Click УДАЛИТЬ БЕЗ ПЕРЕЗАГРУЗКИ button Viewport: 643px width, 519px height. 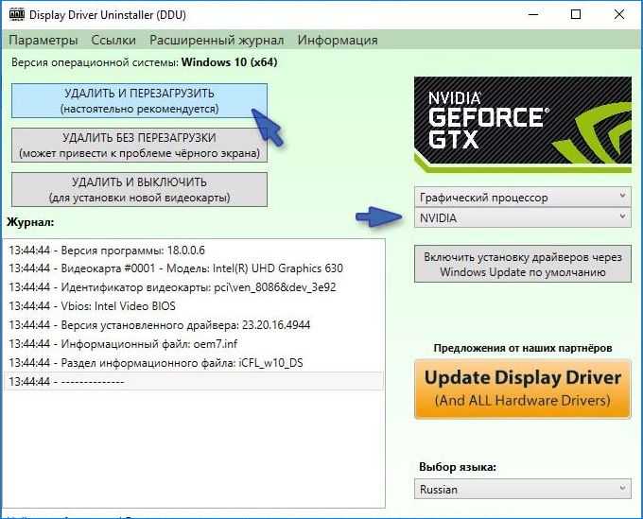tap(139, 146)
